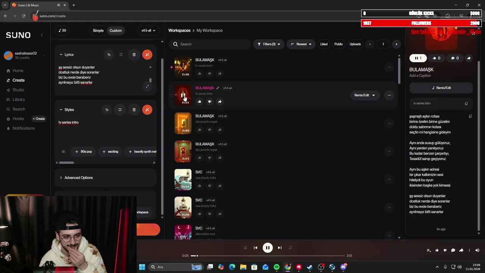Reload the browser page
This screenshot has width=485, height=273.
tap(23, 16)
